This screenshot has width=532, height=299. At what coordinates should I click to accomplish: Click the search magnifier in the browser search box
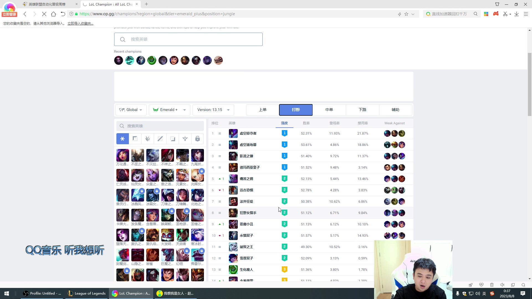[475, 14]
